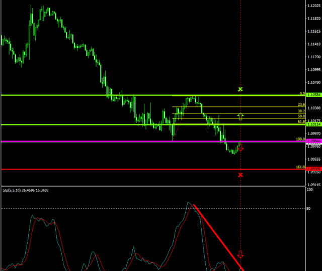Image resolution: width=322 pixels, height=271 pixels.
Task: Select the Fibonacci 61.8 level label
Action: (301, 121)
